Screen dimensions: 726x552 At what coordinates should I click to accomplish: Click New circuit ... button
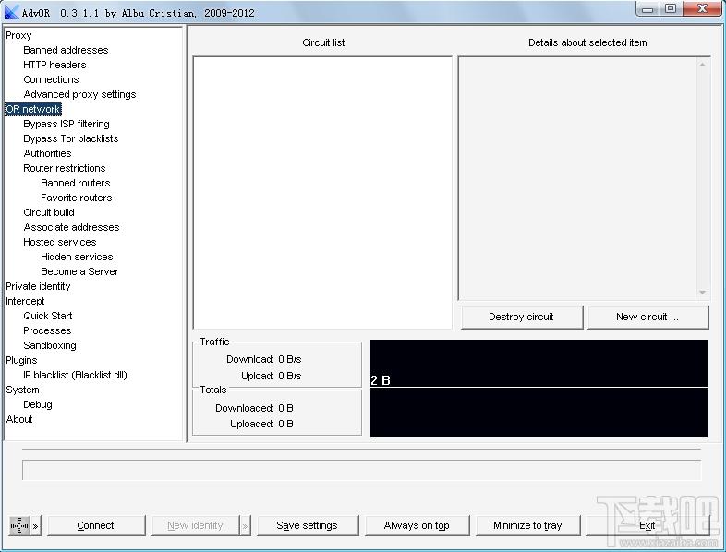click(x=647, y=317)
